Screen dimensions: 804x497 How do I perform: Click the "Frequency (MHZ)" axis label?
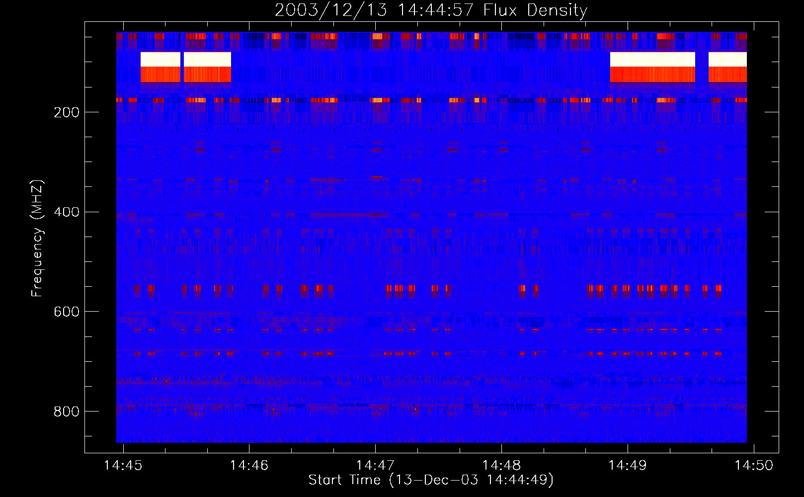[x=37, y=238]
